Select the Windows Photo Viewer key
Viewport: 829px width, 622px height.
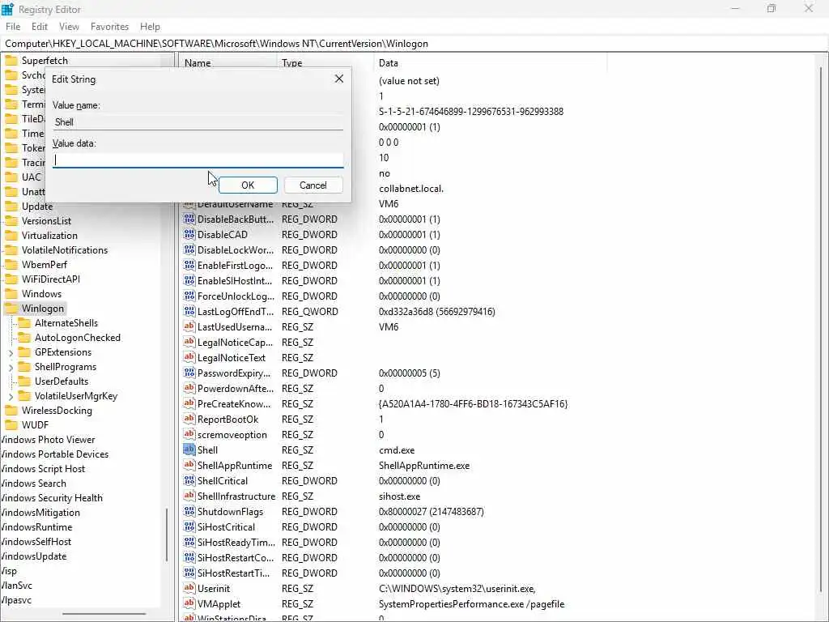pyautogui.click(x=48, y=440)
